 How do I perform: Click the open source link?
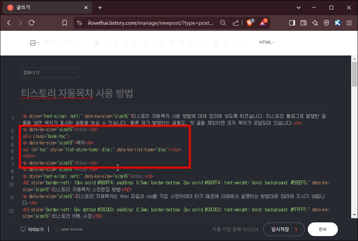click(x=69, y=229)
